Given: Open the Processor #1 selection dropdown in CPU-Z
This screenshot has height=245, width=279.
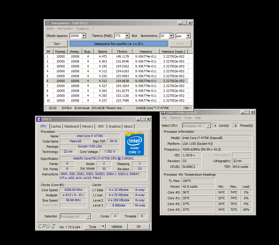Looking at the screenshot, I should coord(88,216).
